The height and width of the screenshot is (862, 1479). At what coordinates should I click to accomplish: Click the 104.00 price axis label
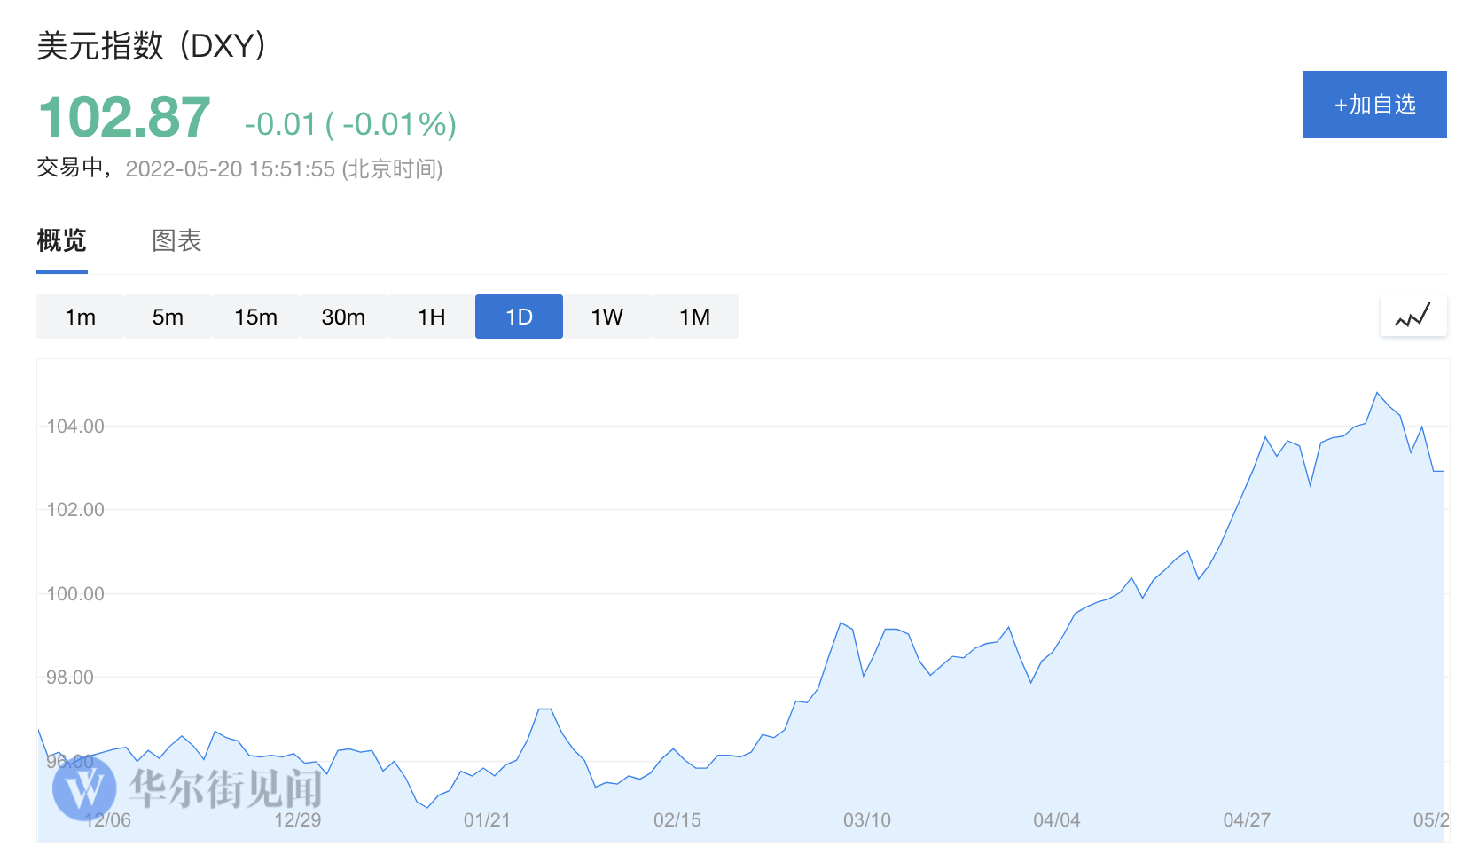point(75,427)
